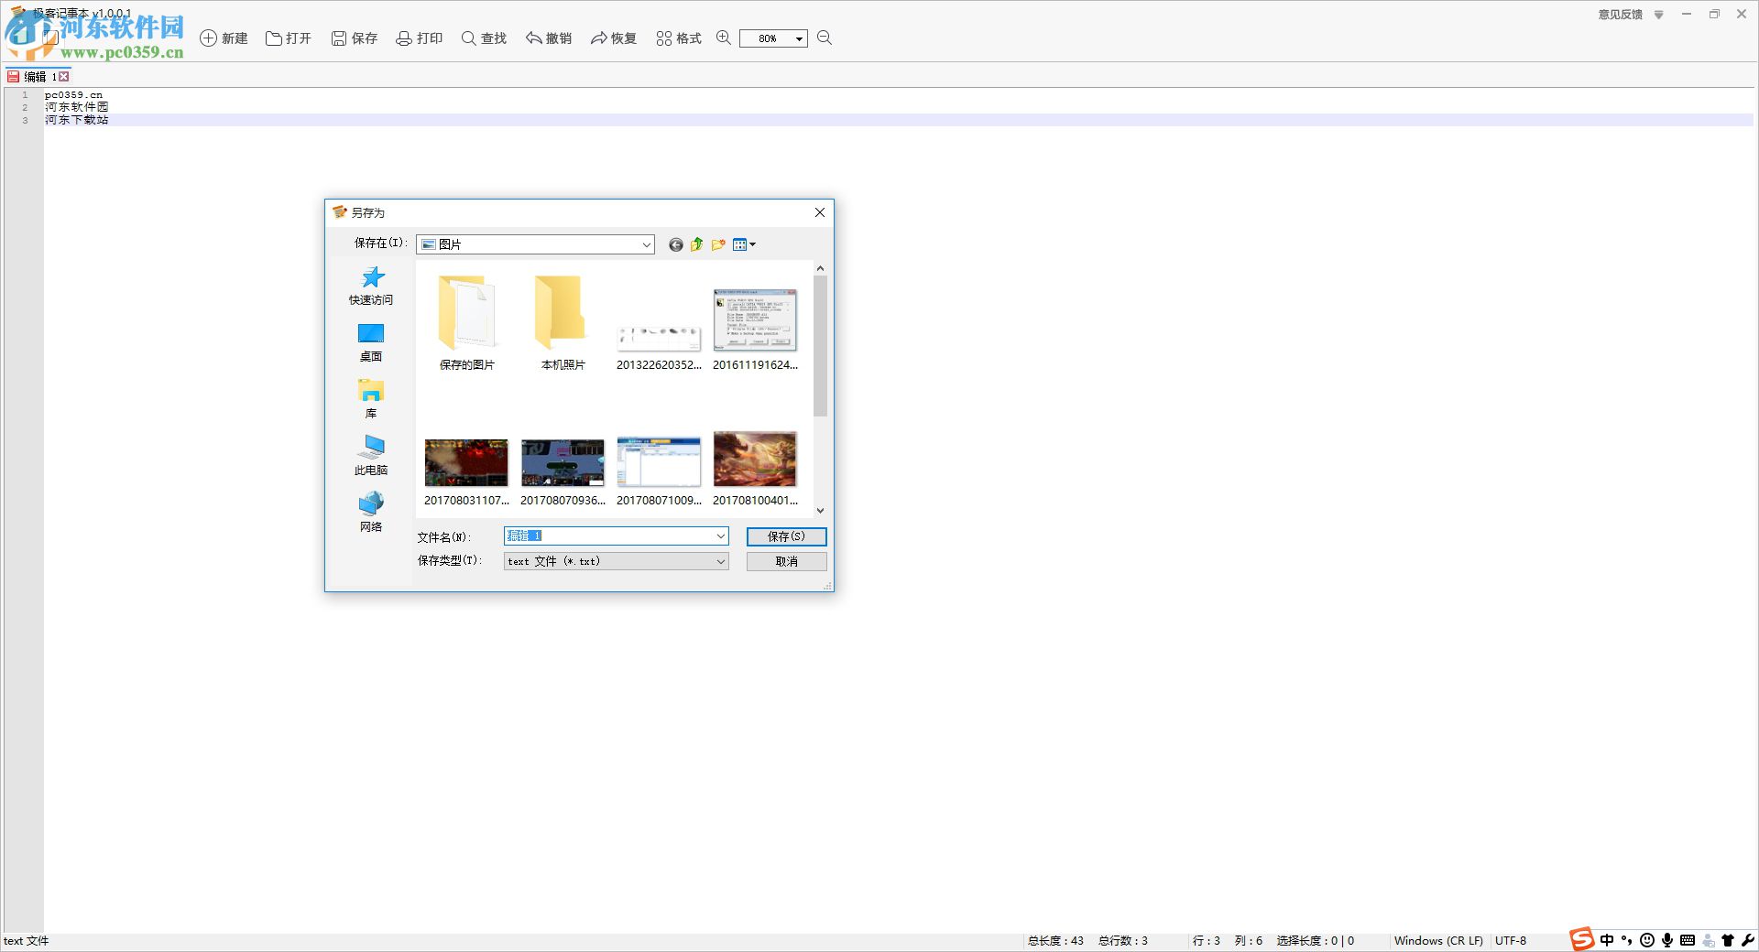
Task: Select 网络 in the places bar
Action: pyautogui.click(x=371, y=513)
